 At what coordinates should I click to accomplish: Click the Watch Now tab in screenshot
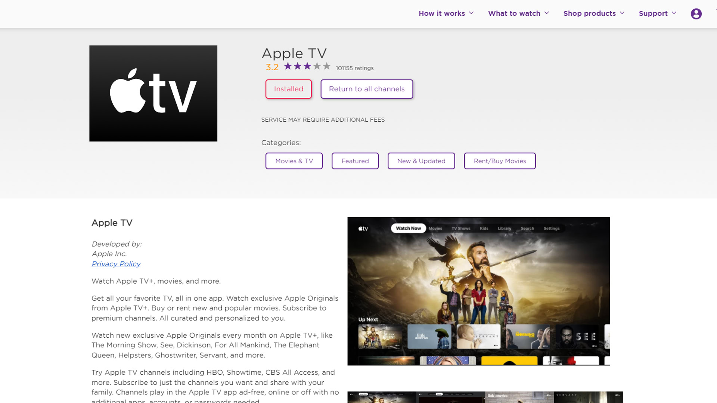(408, 228)
